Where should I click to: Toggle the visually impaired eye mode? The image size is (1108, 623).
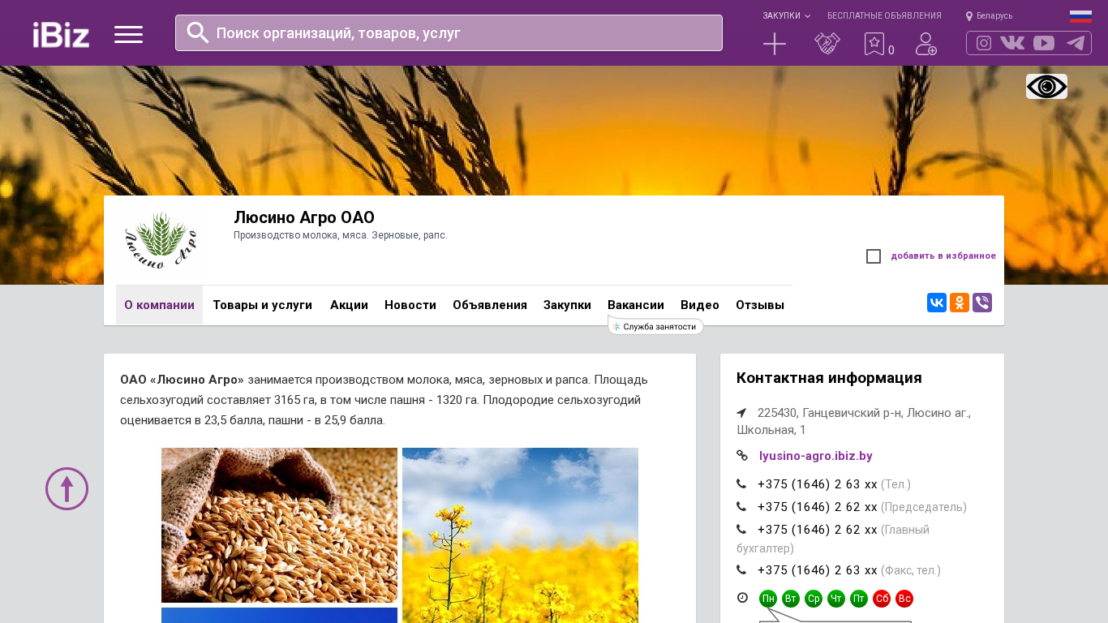(1046, 86)
